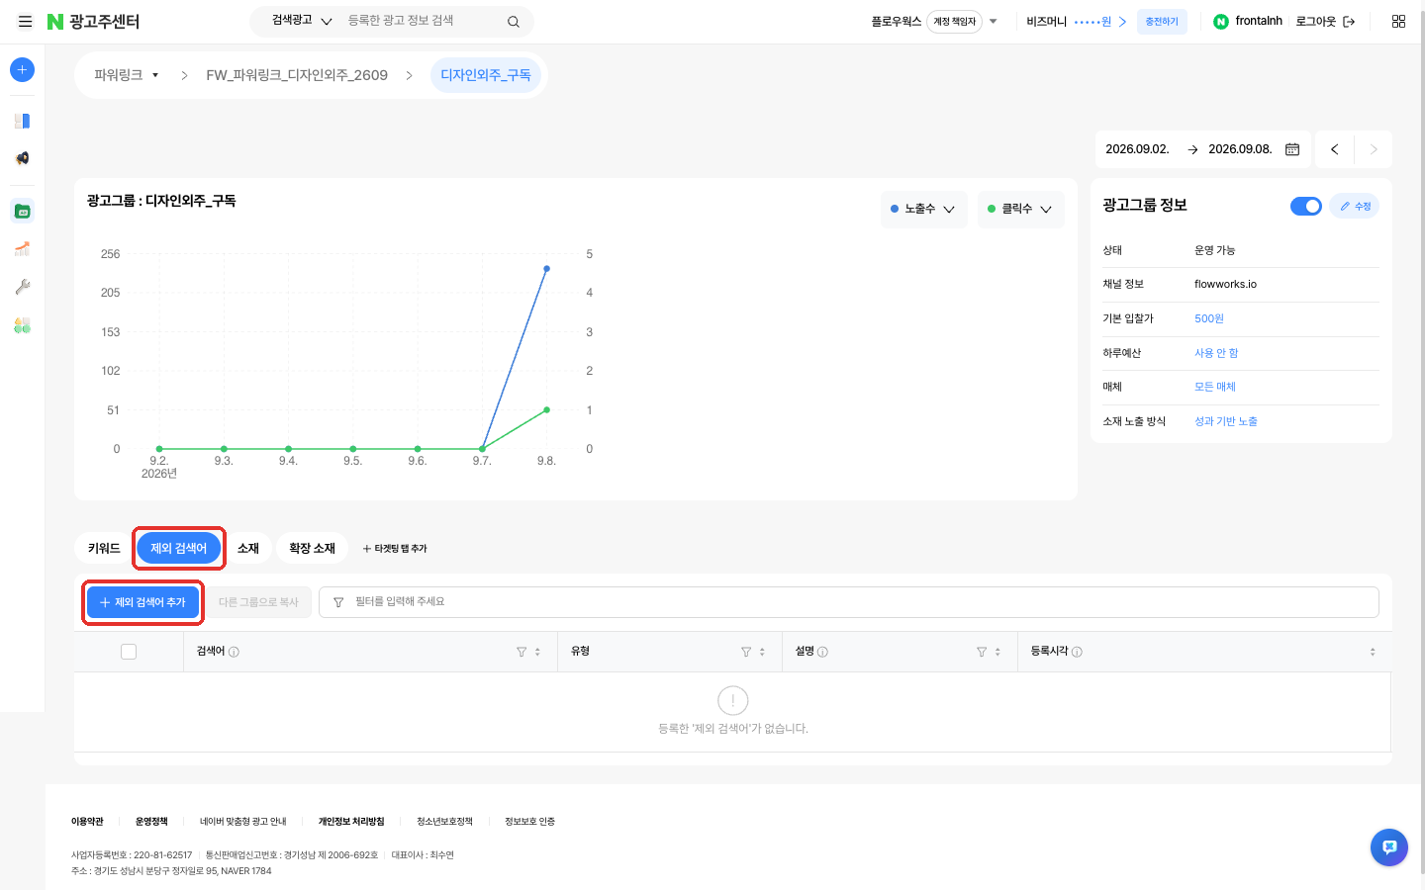This screenshot has width=1425, height=890.
Task: Open the FW_파워링크_디자인외주_2609 breadcrumb
Action: tap(297, 75)
